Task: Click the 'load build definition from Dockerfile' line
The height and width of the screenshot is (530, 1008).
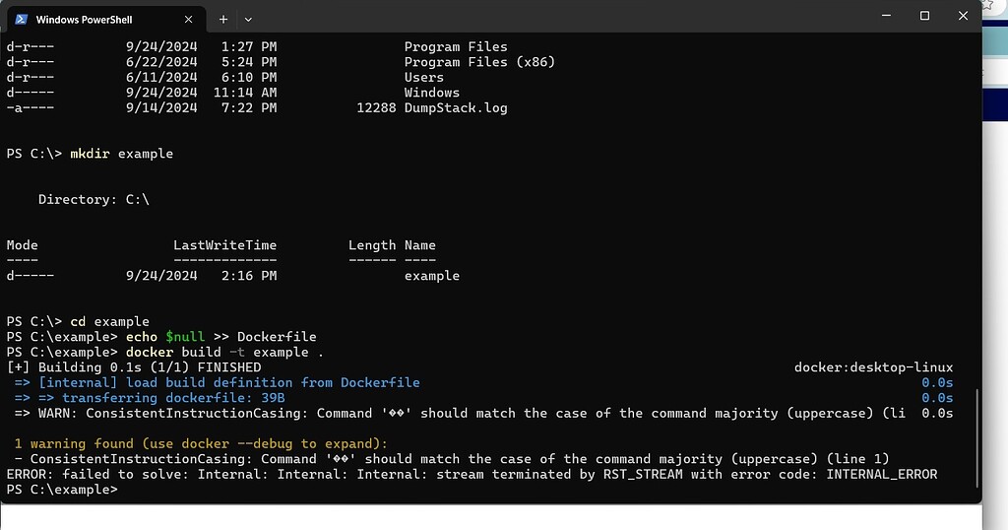Action: coord(228,382)
